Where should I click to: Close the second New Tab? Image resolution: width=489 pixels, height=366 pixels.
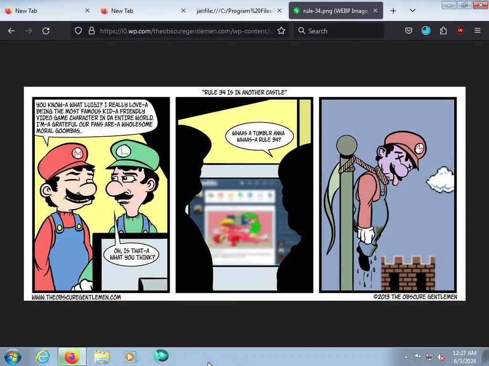point(183,10)
